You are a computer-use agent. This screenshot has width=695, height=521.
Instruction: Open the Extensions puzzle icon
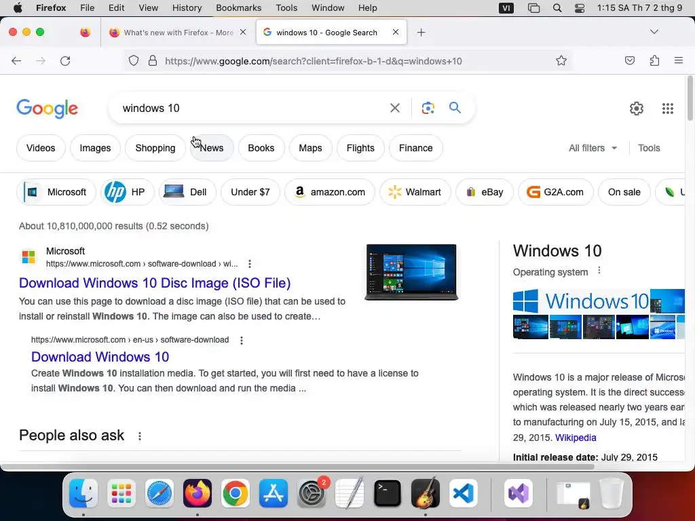654,60
